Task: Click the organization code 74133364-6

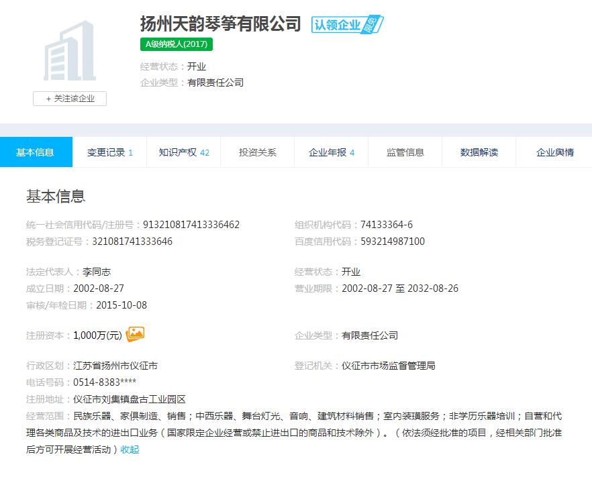Action: click(x=387, y=225)
